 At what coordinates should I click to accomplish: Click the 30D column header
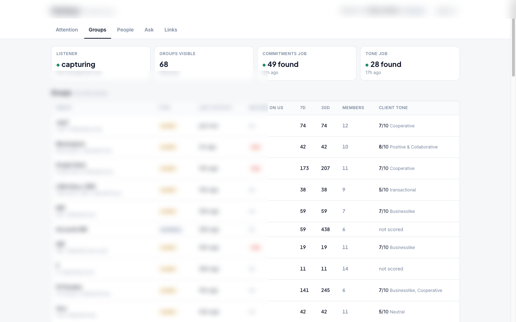click(325, 108)
